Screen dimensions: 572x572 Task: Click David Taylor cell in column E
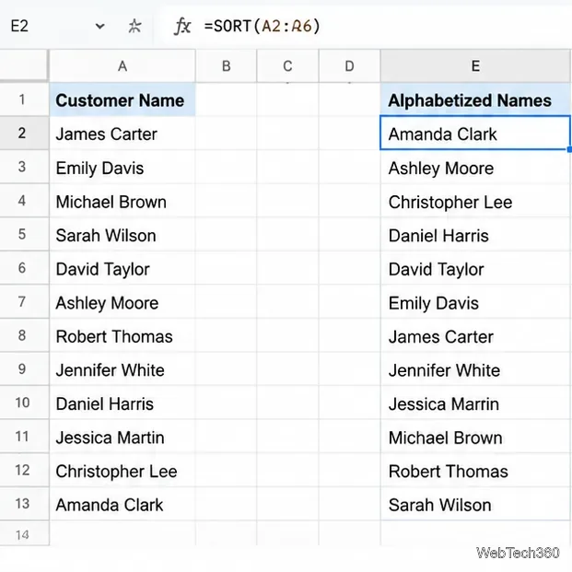click(475, 268)
